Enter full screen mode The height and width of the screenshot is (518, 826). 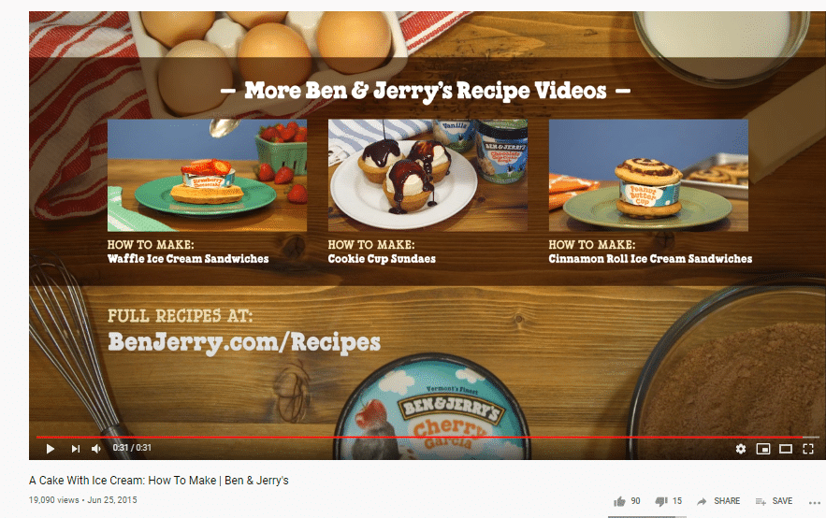[808, 449]
